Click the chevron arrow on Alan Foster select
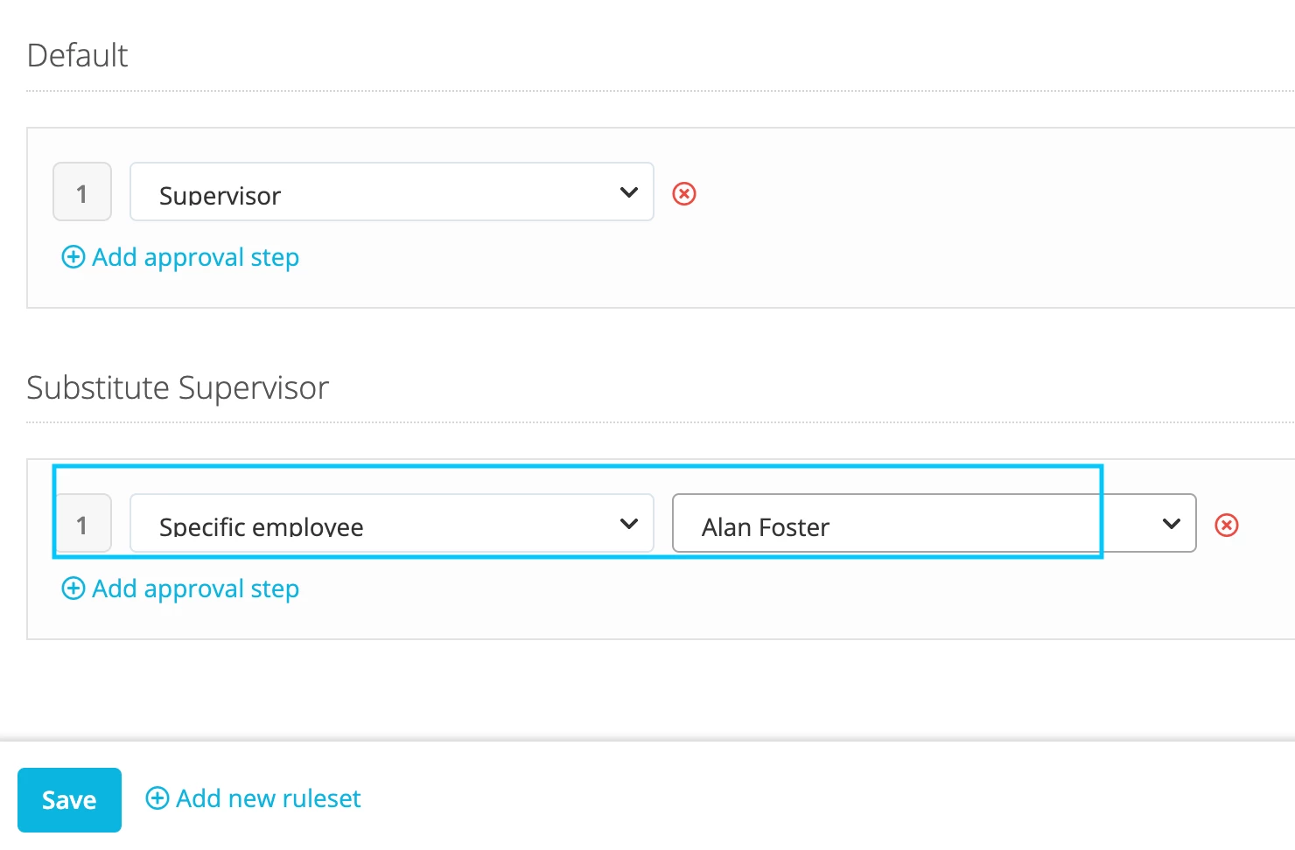 pyautogui.click(x=1172, y=524)
